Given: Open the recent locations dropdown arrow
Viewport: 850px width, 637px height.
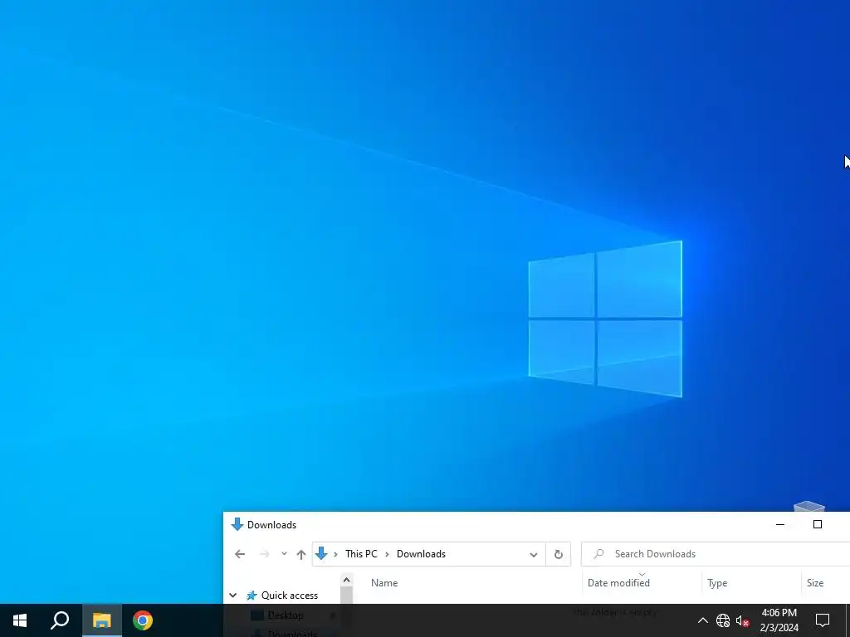Looking at the screenshot, I should pos(284,554).
